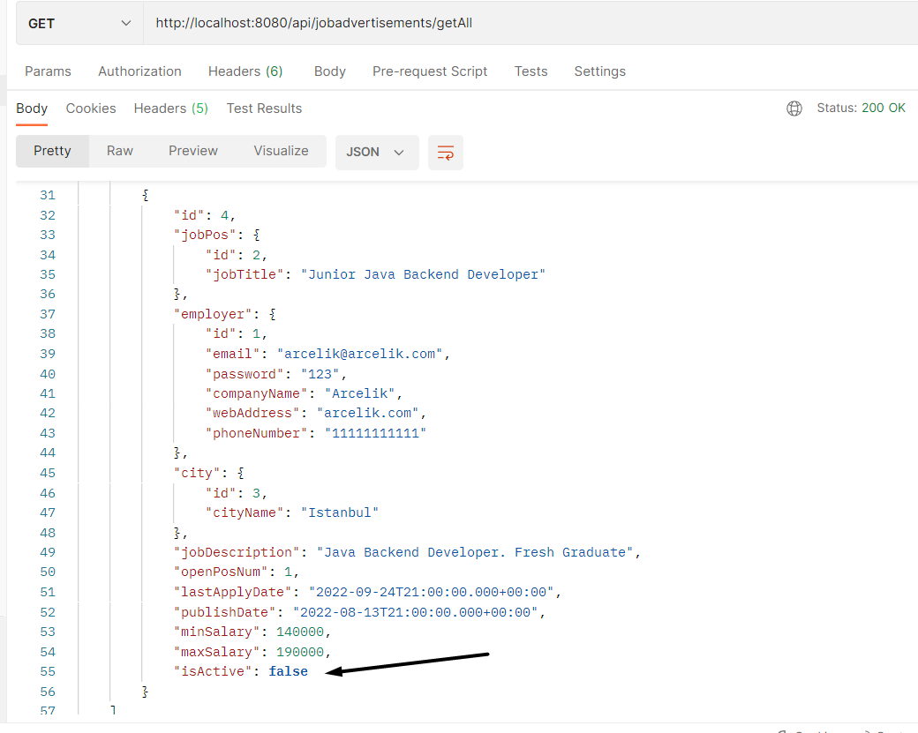
Task: Click the request URL input field
Action: coord(530,24)
